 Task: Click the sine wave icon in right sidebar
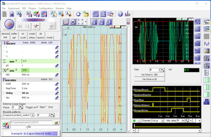tap(206, 43)
